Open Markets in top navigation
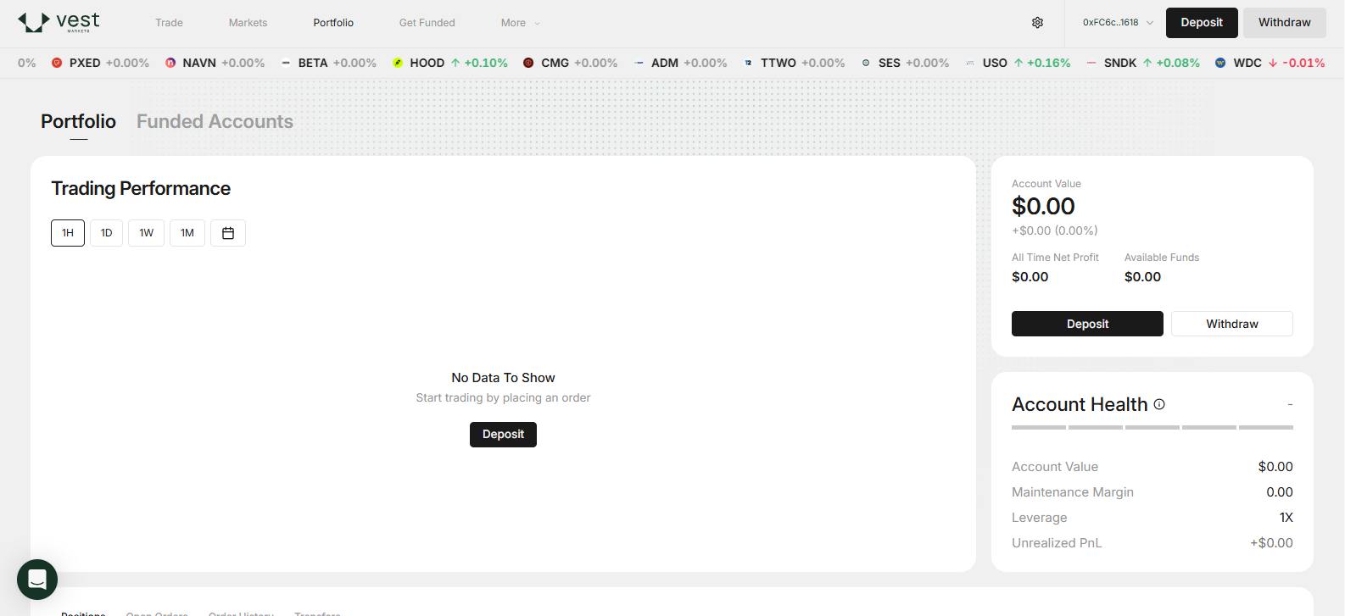Viewport: 1345px width, 616px height. [248, 23]
